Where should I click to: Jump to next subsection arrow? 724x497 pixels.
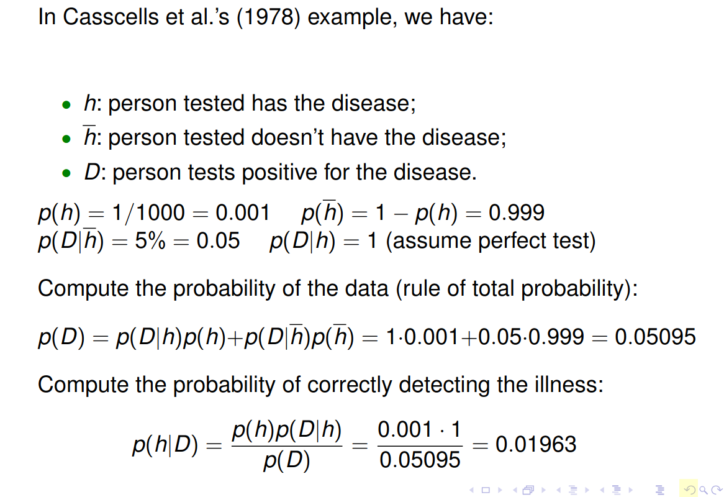[587, 490]
